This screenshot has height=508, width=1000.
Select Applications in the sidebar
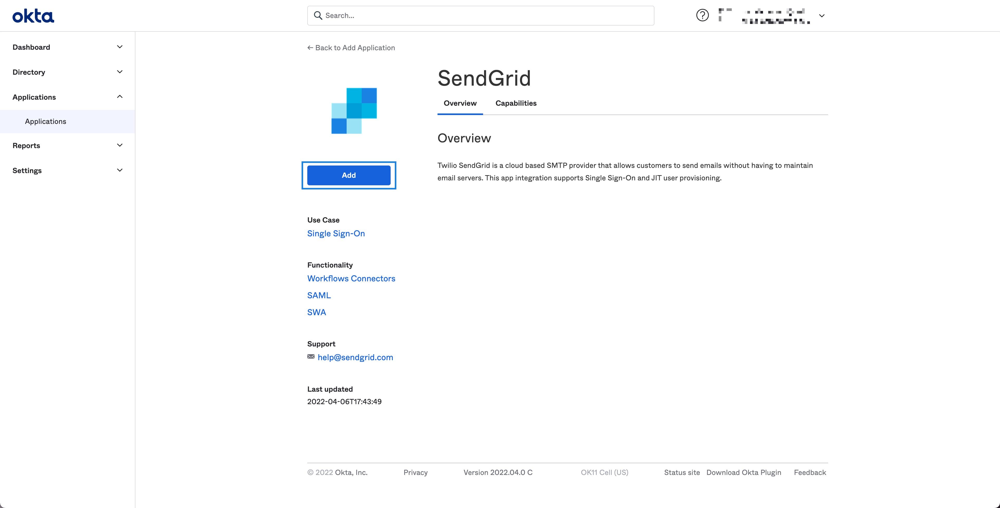pos(45,121)
